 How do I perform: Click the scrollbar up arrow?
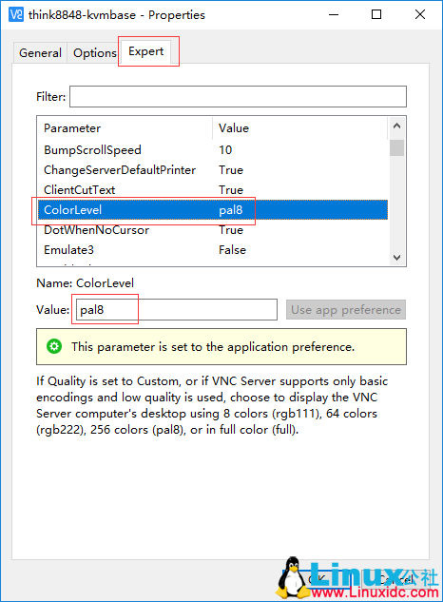[397, 126]
